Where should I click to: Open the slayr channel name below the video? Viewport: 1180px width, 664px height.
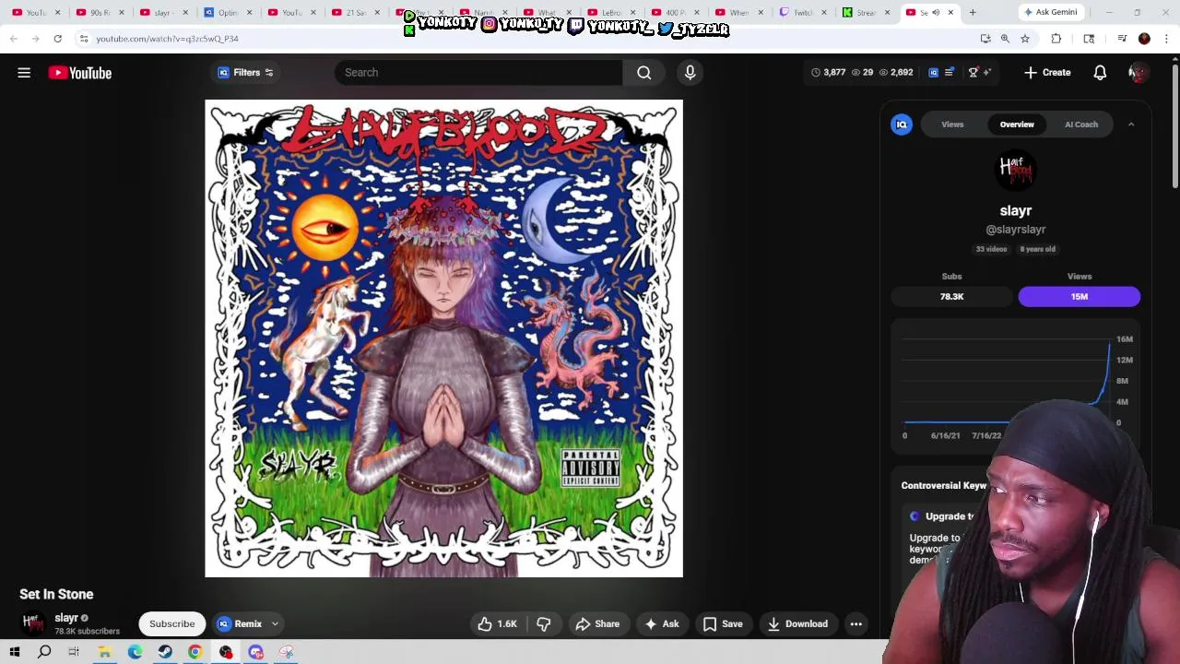[66, 618]
